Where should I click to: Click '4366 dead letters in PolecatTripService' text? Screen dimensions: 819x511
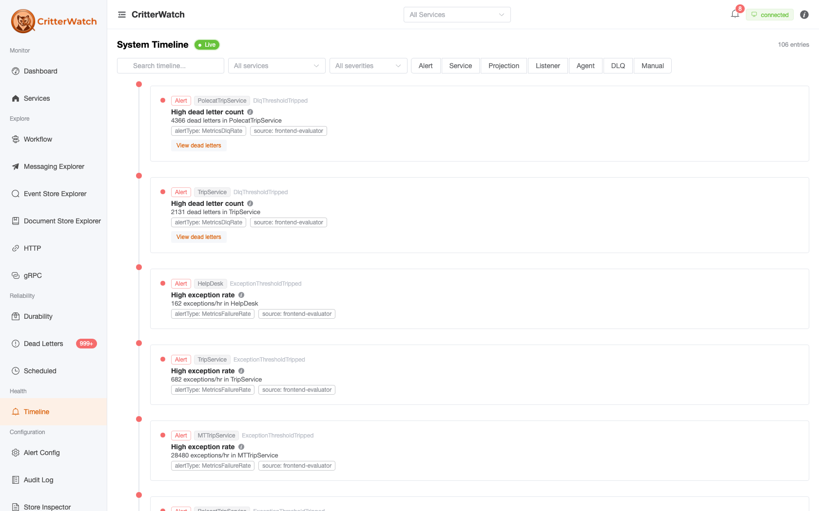(x=226, y=121)
